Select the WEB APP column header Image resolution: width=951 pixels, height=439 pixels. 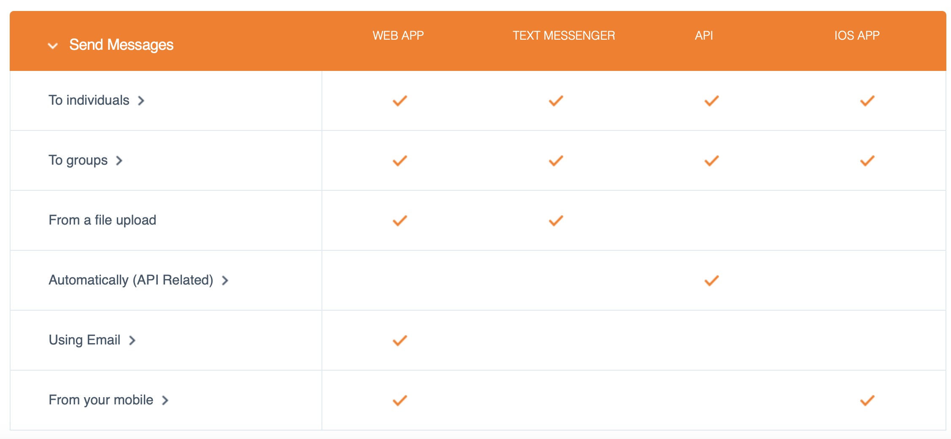tap(398, 35)
